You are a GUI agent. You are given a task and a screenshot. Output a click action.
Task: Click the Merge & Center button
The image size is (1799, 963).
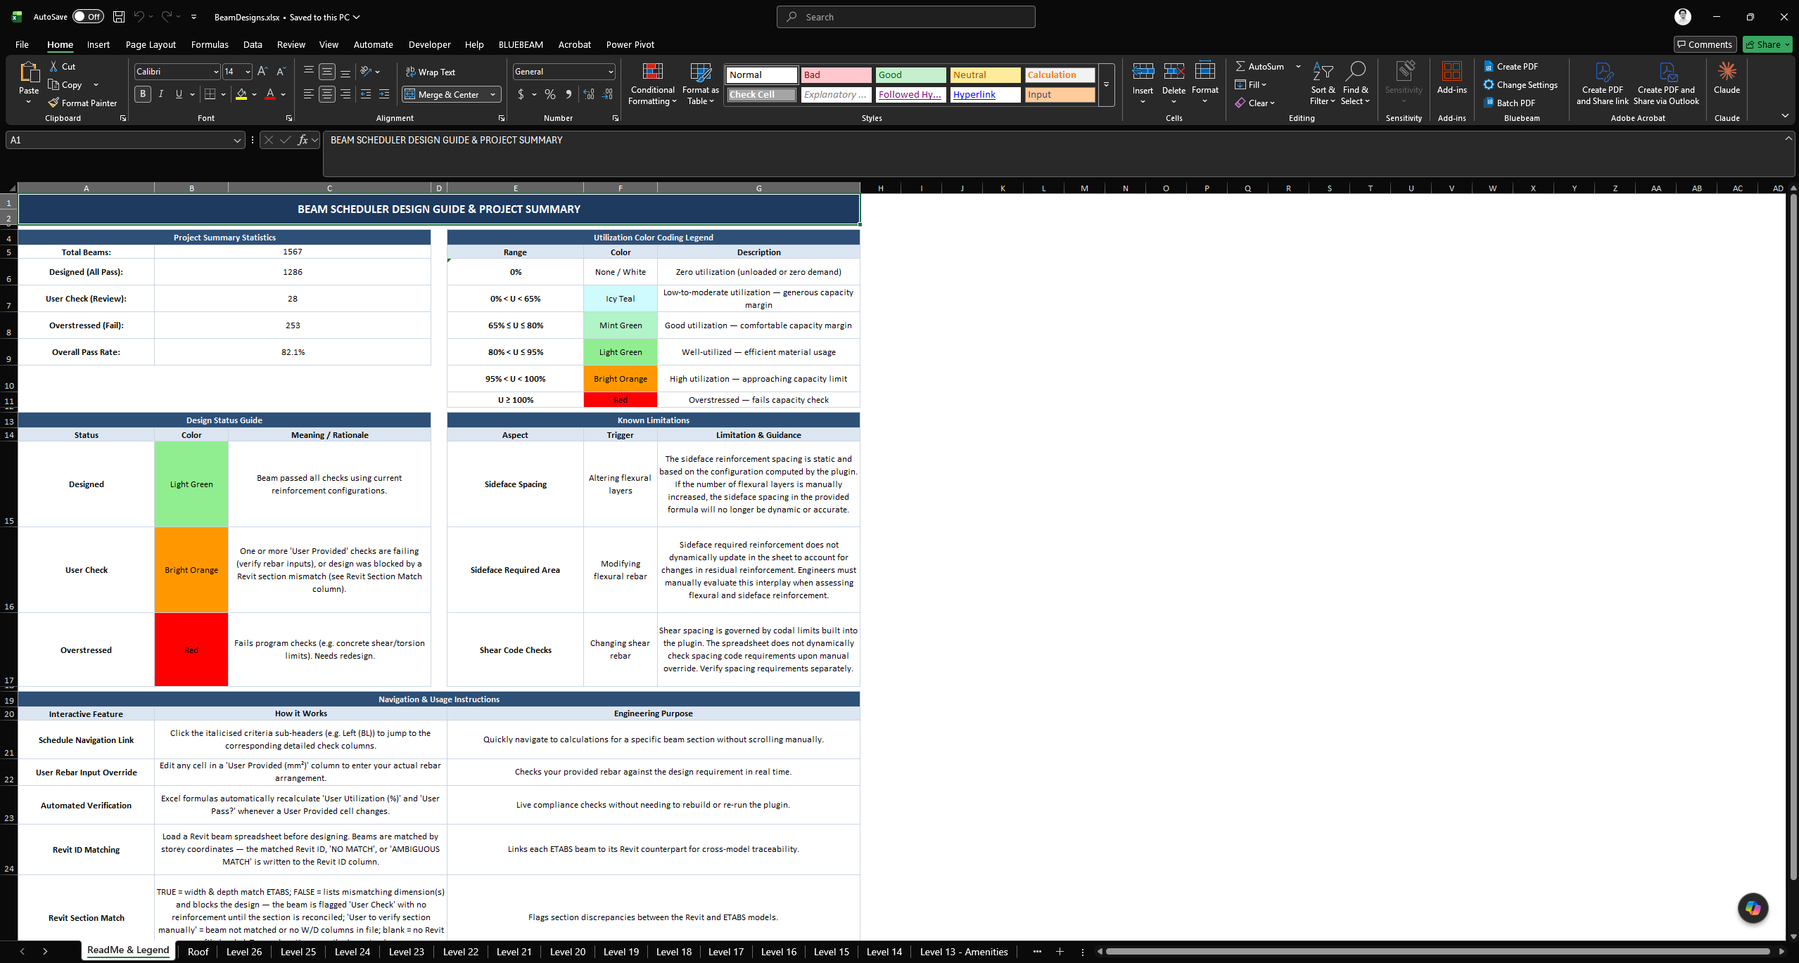pos(449,94)
